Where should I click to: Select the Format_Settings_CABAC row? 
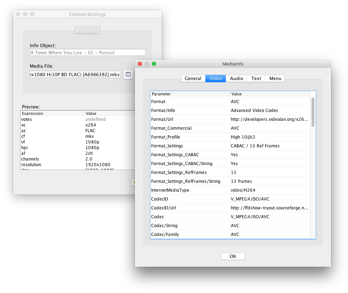point(230,155)
